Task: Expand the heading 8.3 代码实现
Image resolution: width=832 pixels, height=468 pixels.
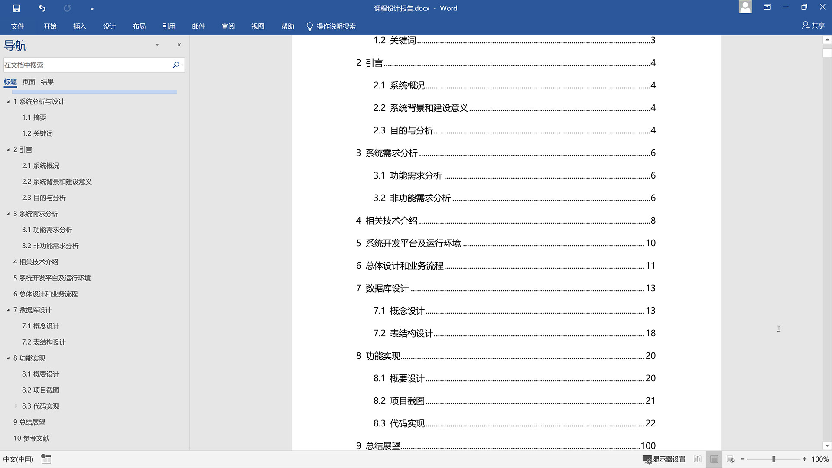Action: (16, 406)
